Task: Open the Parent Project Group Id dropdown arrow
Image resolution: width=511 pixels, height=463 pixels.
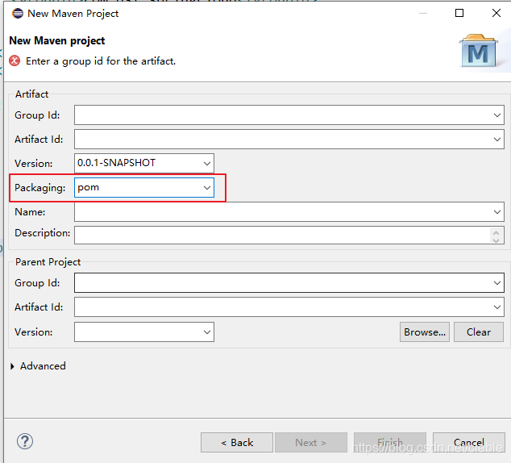Action: coord(497,283)
